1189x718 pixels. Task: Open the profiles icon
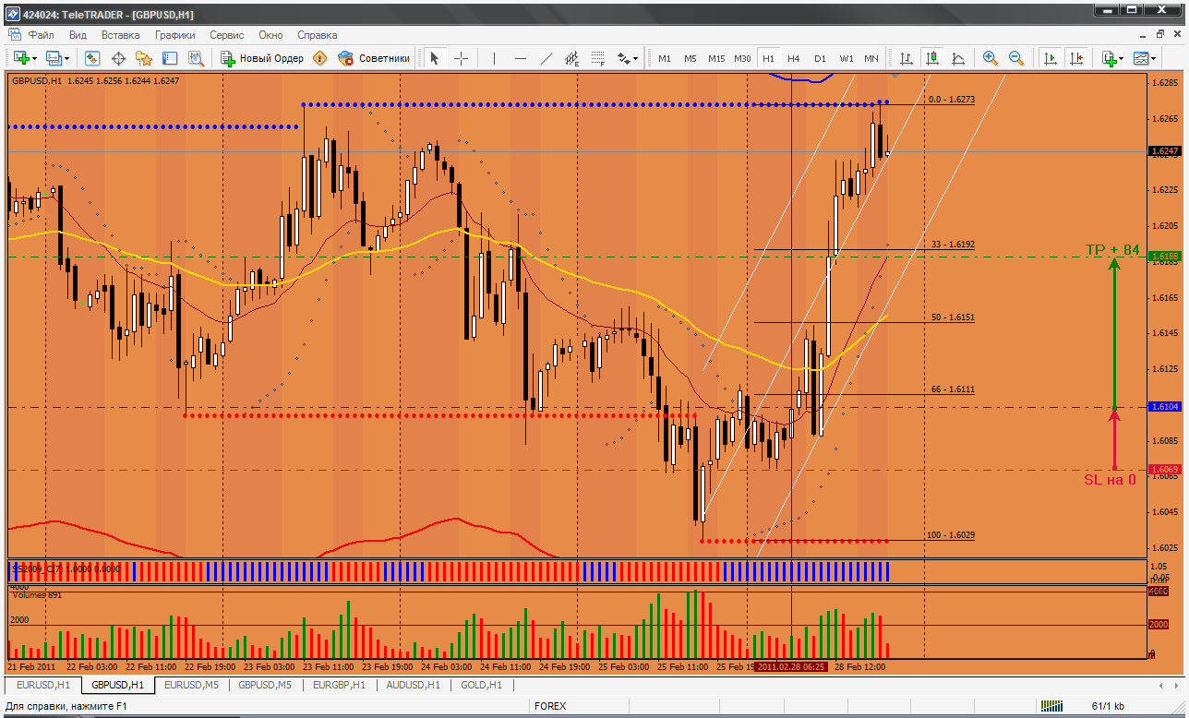[x=54, y=58]
